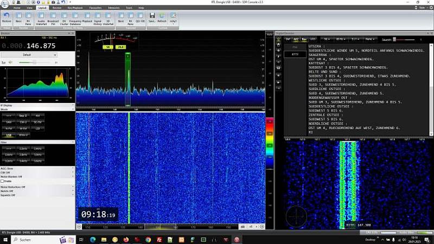Open the Tools ribbon tab
Screen dimensions: 434x244
[x=129, y=8]
